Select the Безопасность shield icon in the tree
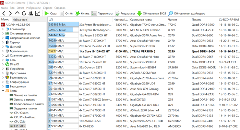 pyautogui.click(x=7, y=77)
